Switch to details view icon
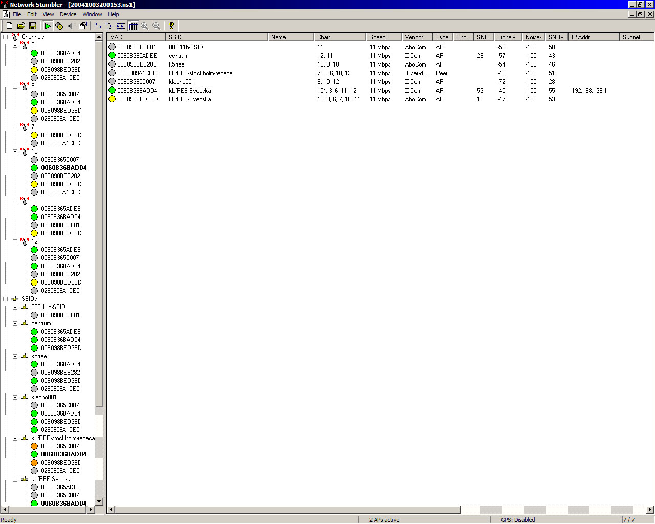Screen dimensions: 655x524 pyautogui.click(x=133, y=26)
